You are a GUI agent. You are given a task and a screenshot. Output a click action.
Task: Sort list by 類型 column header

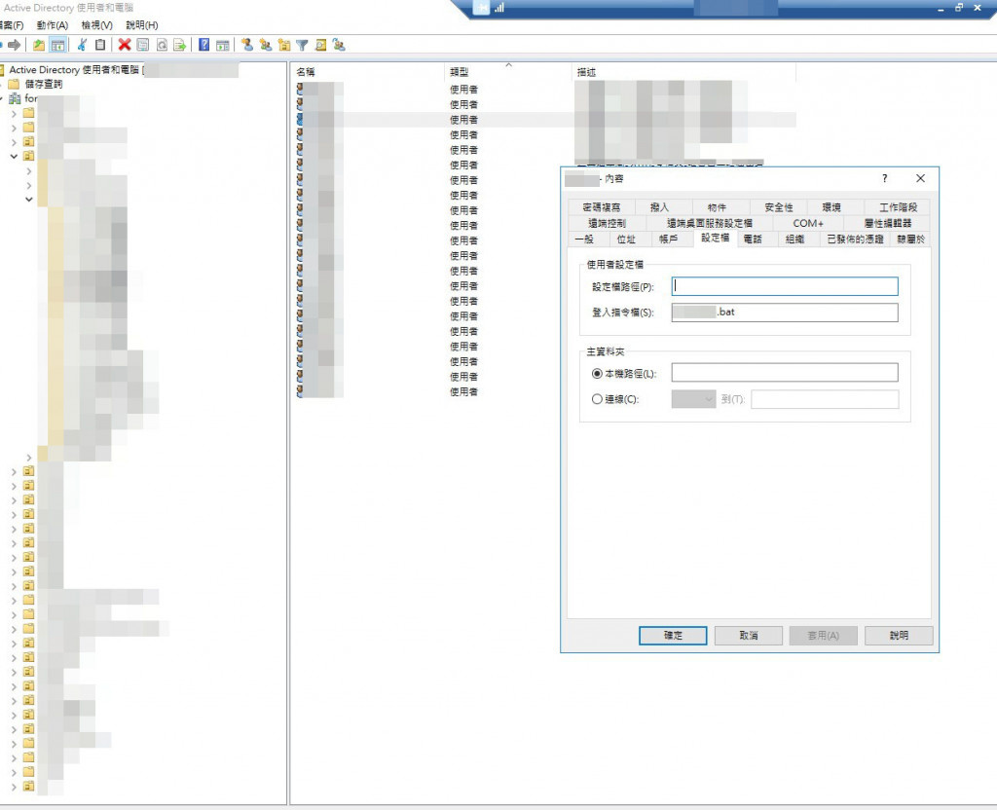coord(508,72)
